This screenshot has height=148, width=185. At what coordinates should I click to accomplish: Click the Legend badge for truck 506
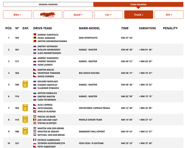pyautogui.click(x=25, y=131)
